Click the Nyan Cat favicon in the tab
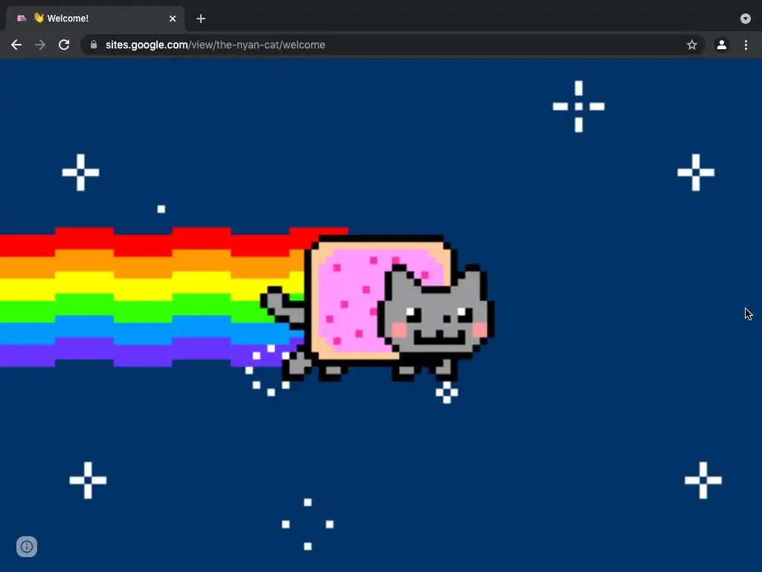 [x=22, y=19]
